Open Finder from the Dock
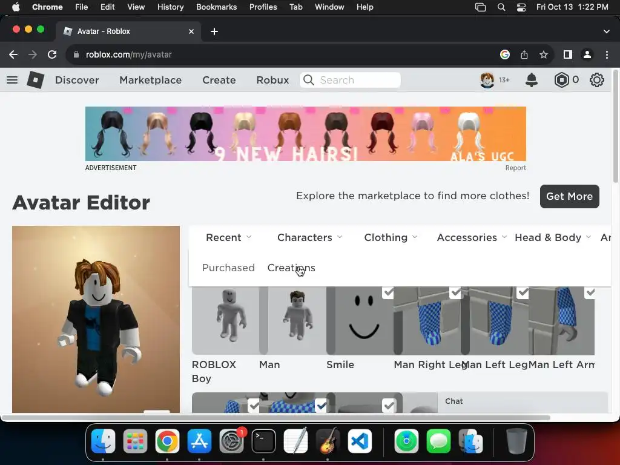Screen dimensions: 620x465 point(103,441)
